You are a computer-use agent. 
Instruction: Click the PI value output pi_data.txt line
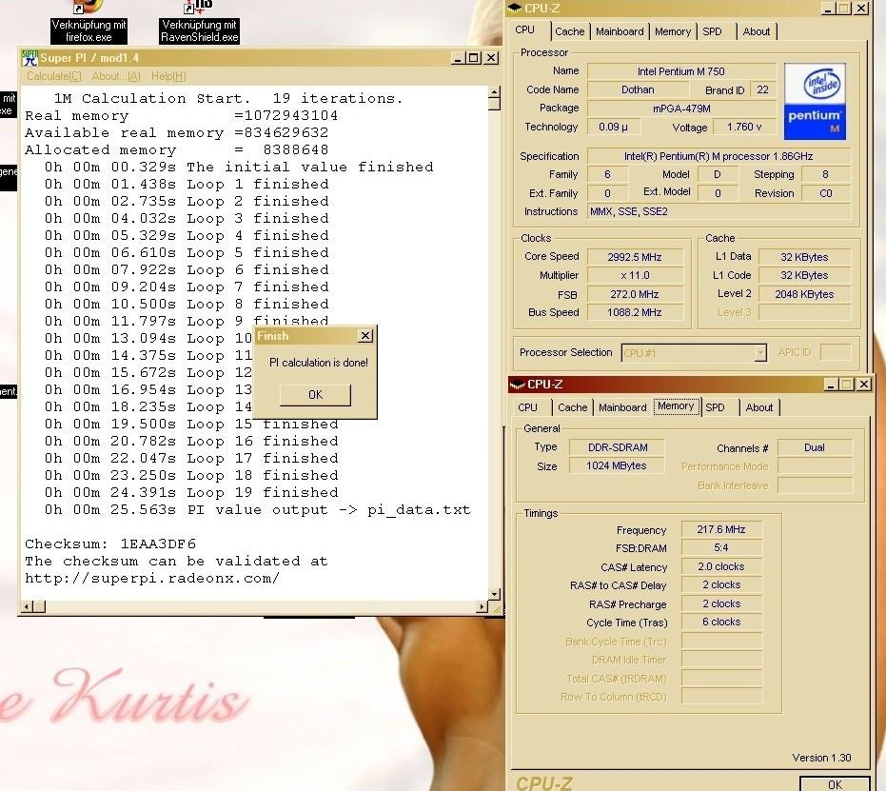tap(258, 509)
